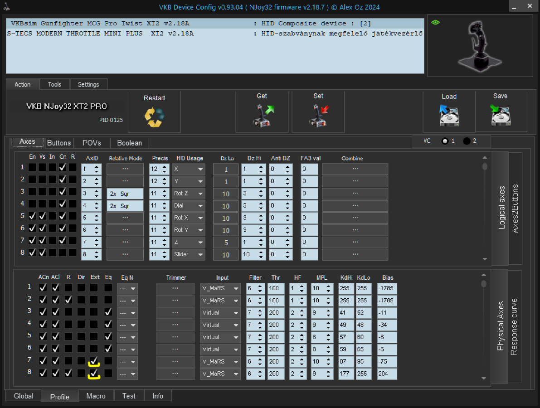Open Input dropdown for physical axis 7

(220, 361)
